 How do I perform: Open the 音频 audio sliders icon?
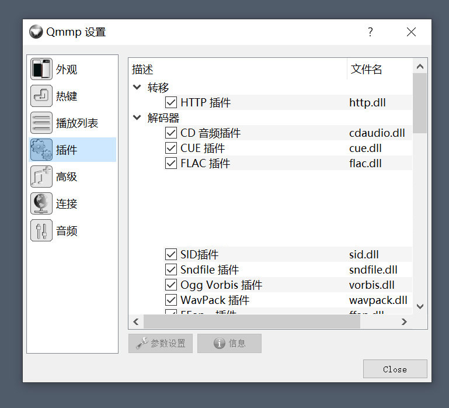(41, 231)
